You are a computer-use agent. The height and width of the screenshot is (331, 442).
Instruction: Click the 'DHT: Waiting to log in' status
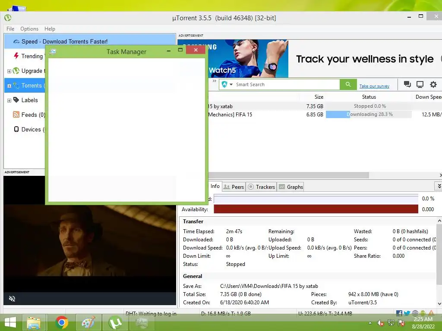click(x=151, y=314)
